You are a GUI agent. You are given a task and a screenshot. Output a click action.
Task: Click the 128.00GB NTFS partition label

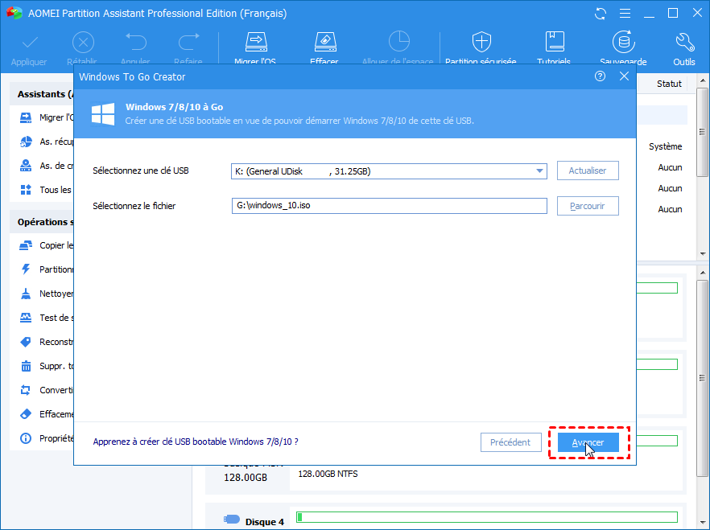point(328,474)
